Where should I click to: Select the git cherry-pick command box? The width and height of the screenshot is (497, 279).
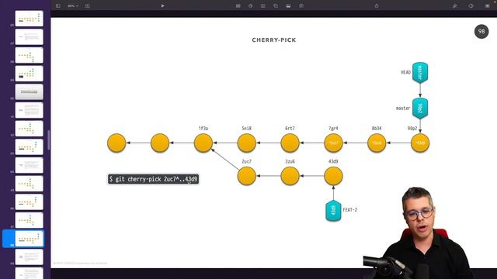[x=154, y=179]
